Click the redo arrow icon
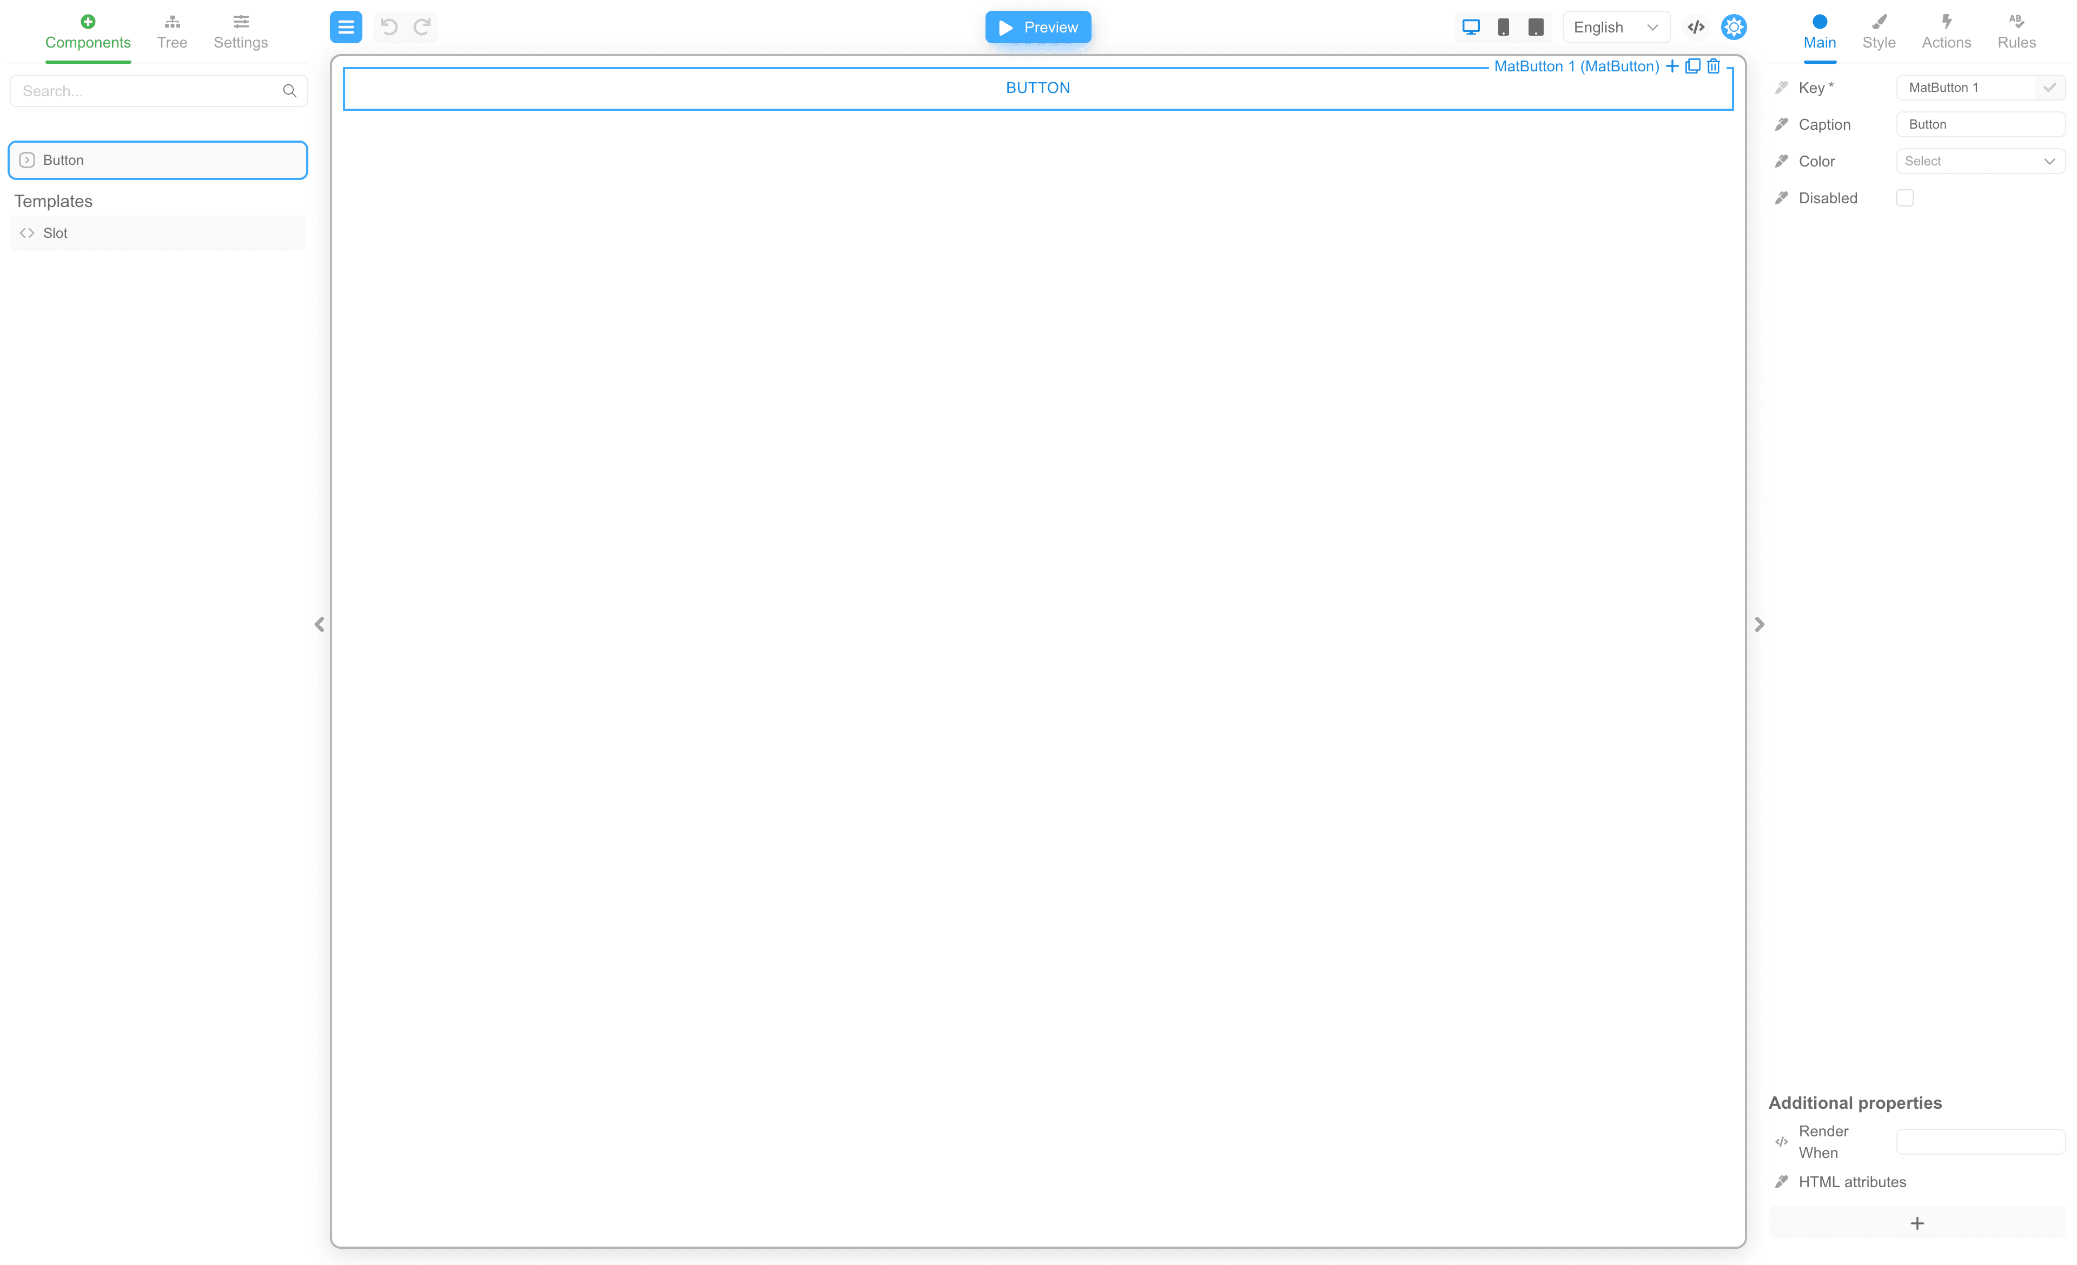Image resolution: width=2077 pixels, height=1265 pixels. (x=422, y=27)
